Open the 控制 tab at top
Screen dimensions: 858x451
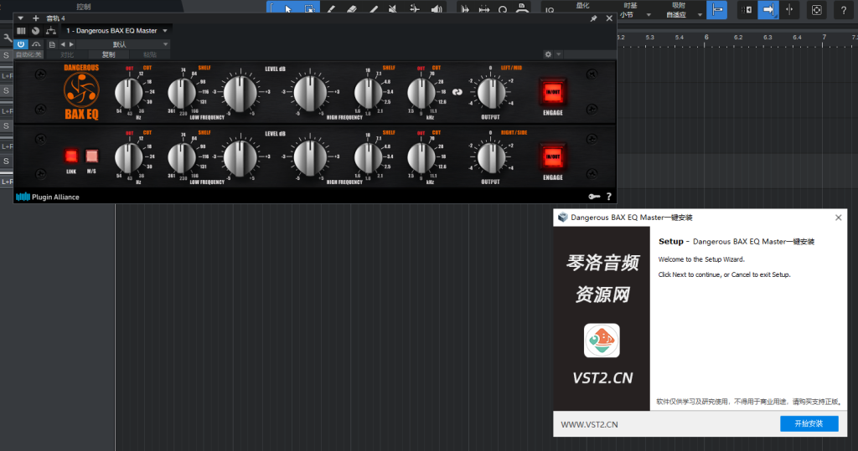pos(83,7)
